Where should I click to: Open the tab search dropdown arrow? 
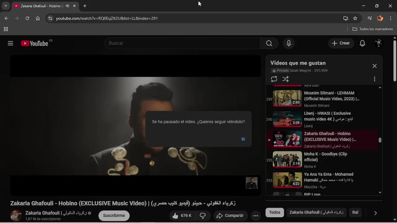pos(6,6)
